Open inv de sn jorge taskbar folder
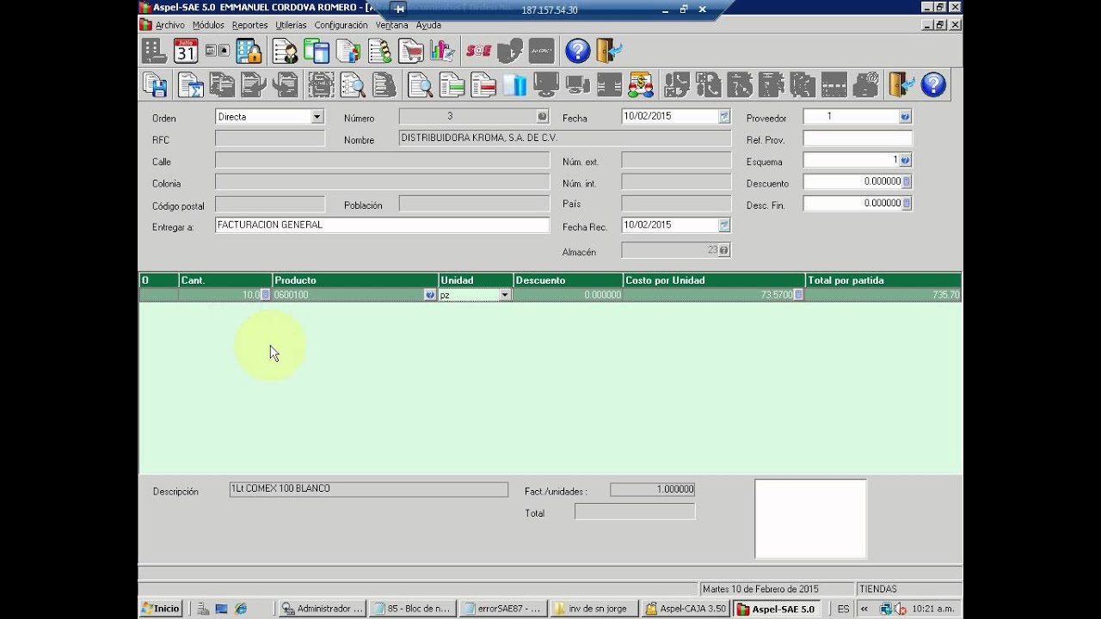Screen dimensions: 1101x619 pos(594,609)
